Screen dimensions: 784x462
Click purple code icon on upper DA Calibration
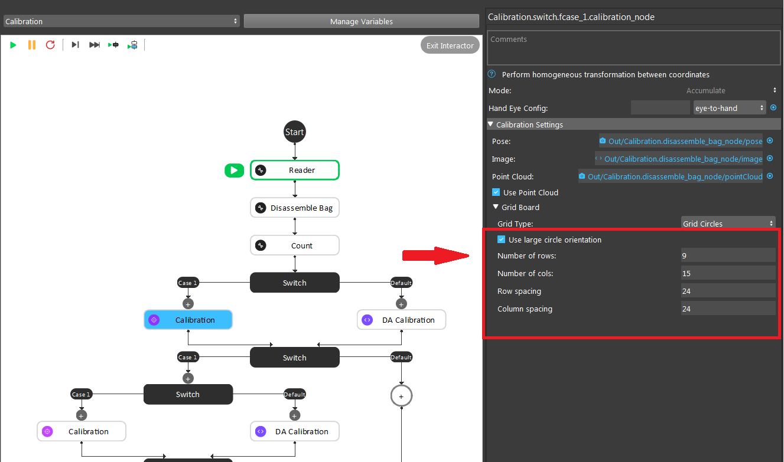point(367,320)
